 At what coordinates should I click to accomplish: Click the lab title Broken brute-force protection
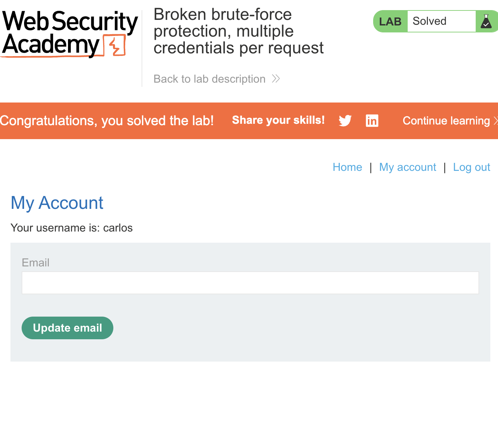(x=239, y=31)
